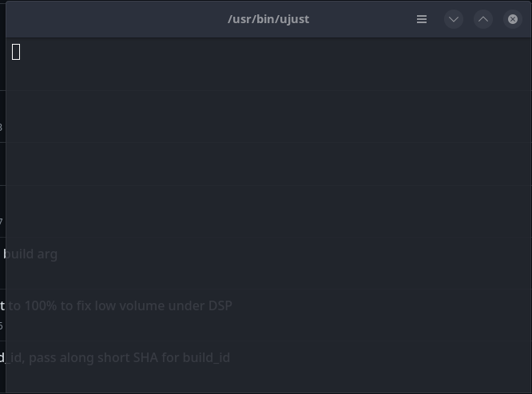Minimize the ujust terminal window
This screenshot has width=532, height=394.
click(x=454, y=19)
